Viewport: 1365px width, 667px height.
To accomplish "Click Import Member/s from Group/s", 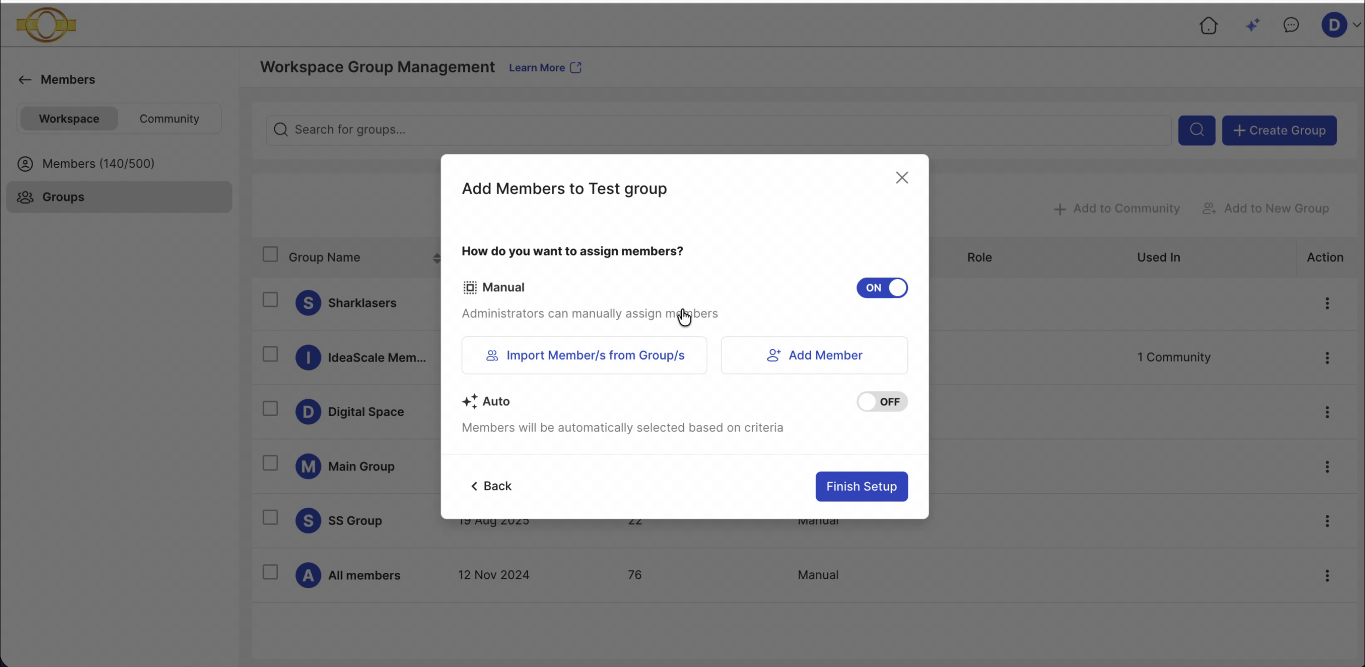I will pyautogui.click(x=584, y=355).
